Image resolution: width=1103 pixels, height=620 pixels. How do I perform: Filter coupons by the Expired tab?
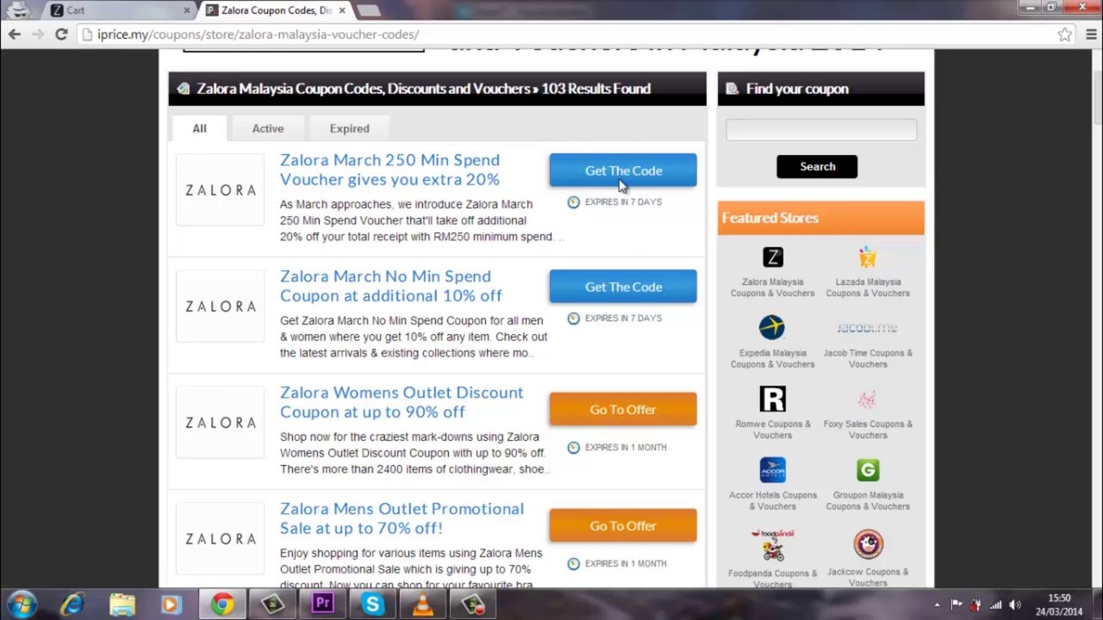pos(349,128)
